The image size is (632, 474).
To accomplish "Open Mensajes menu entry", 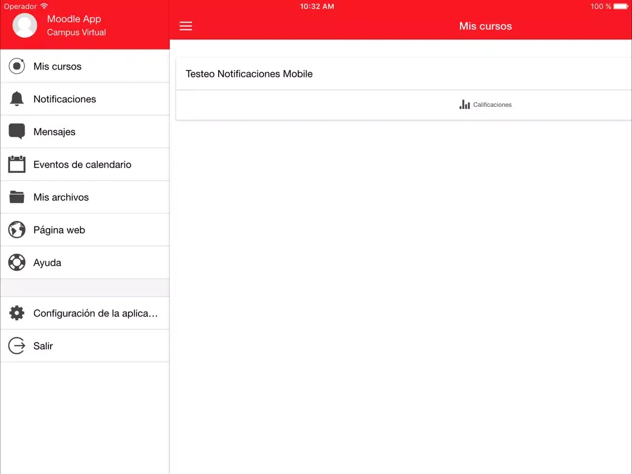I will (x=85, y=131).
